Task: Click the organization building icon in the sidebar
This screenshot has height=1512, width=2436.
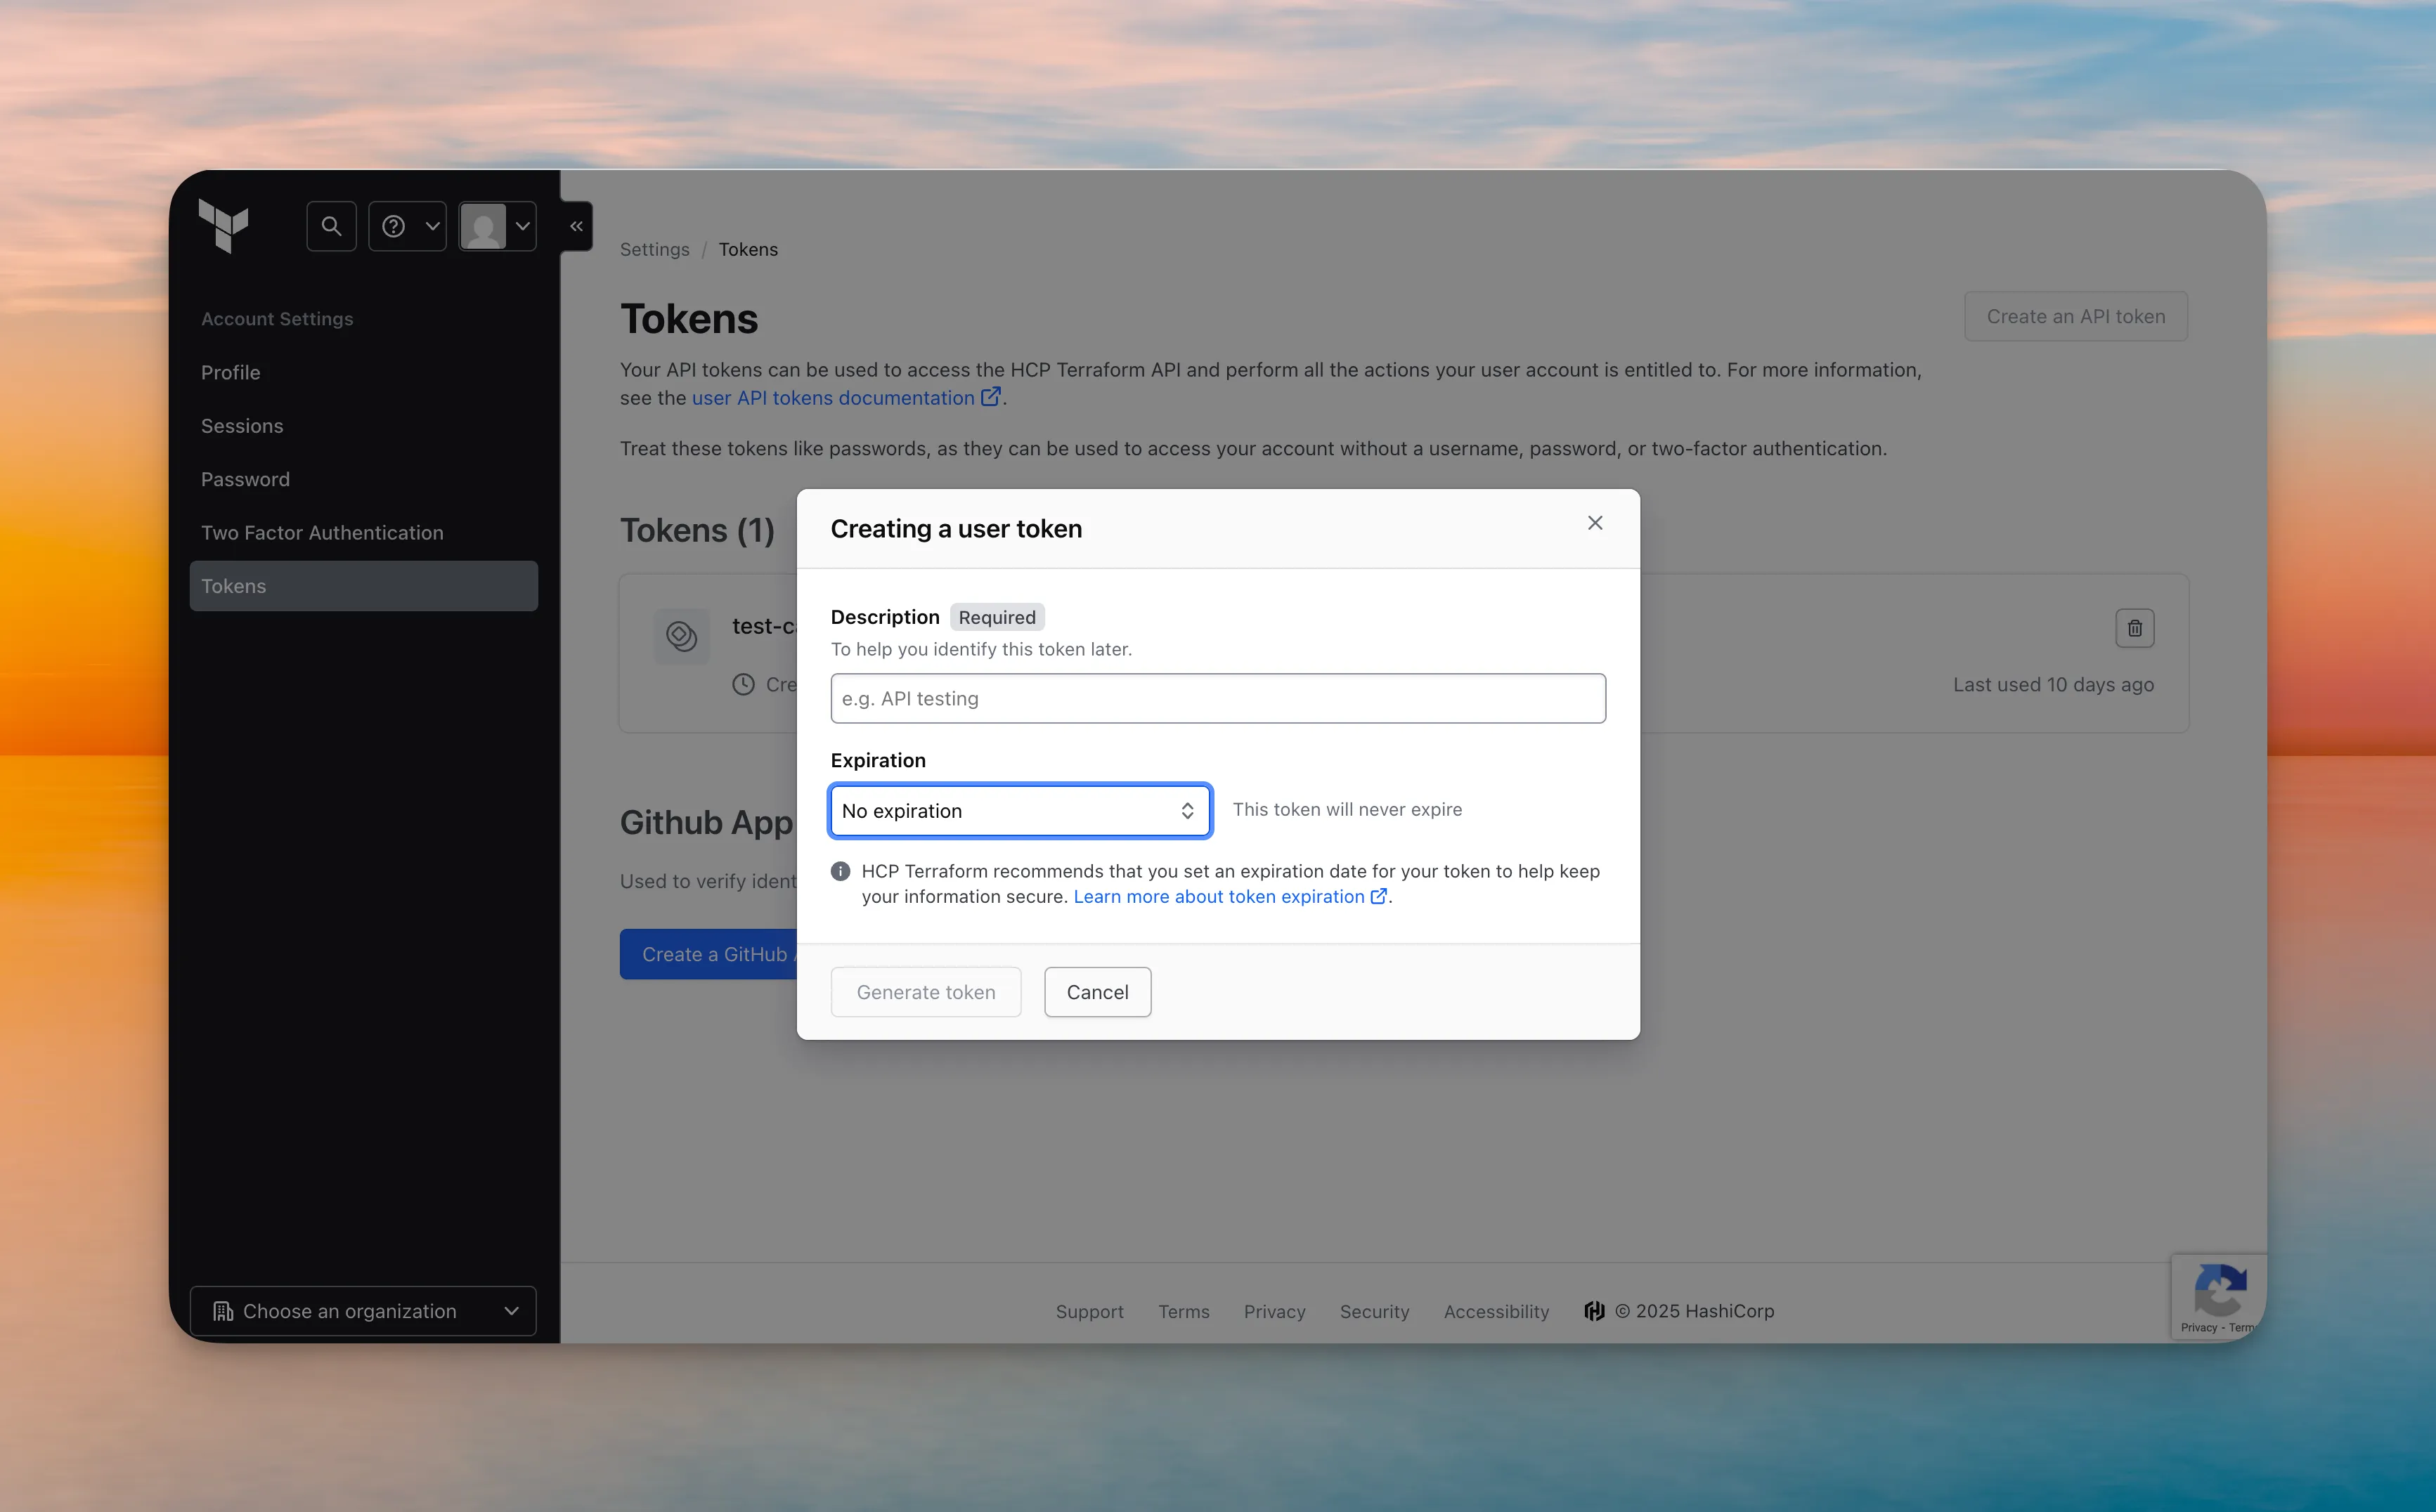Action: [x=224, y=1311]
